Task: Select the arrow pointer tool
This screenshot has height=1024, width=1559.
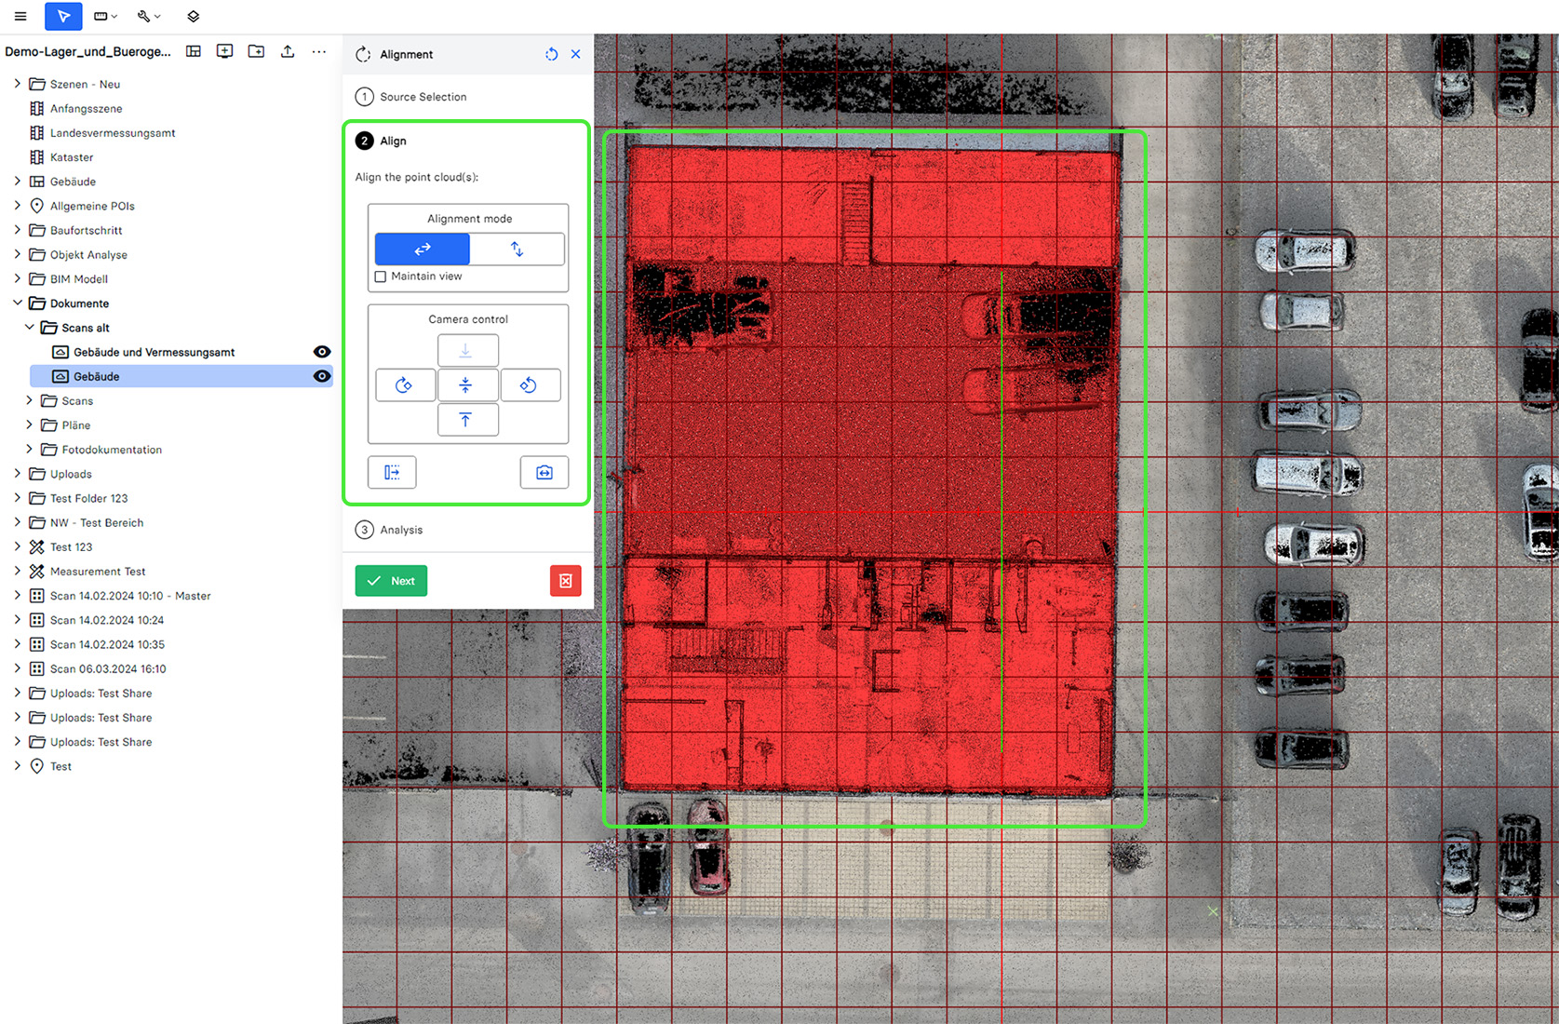Action: click(x=63, y=16)
